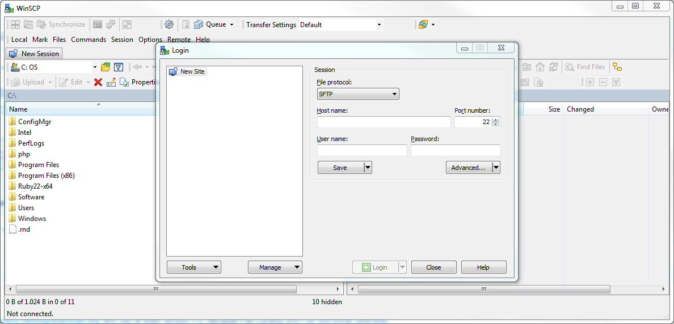Open directory using local folder icon
The width and height of the screenshot is (674, 324).
coord(106,67)
